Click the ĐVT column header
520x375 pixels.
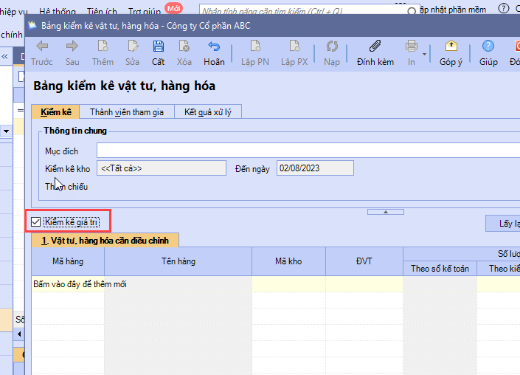364,261
